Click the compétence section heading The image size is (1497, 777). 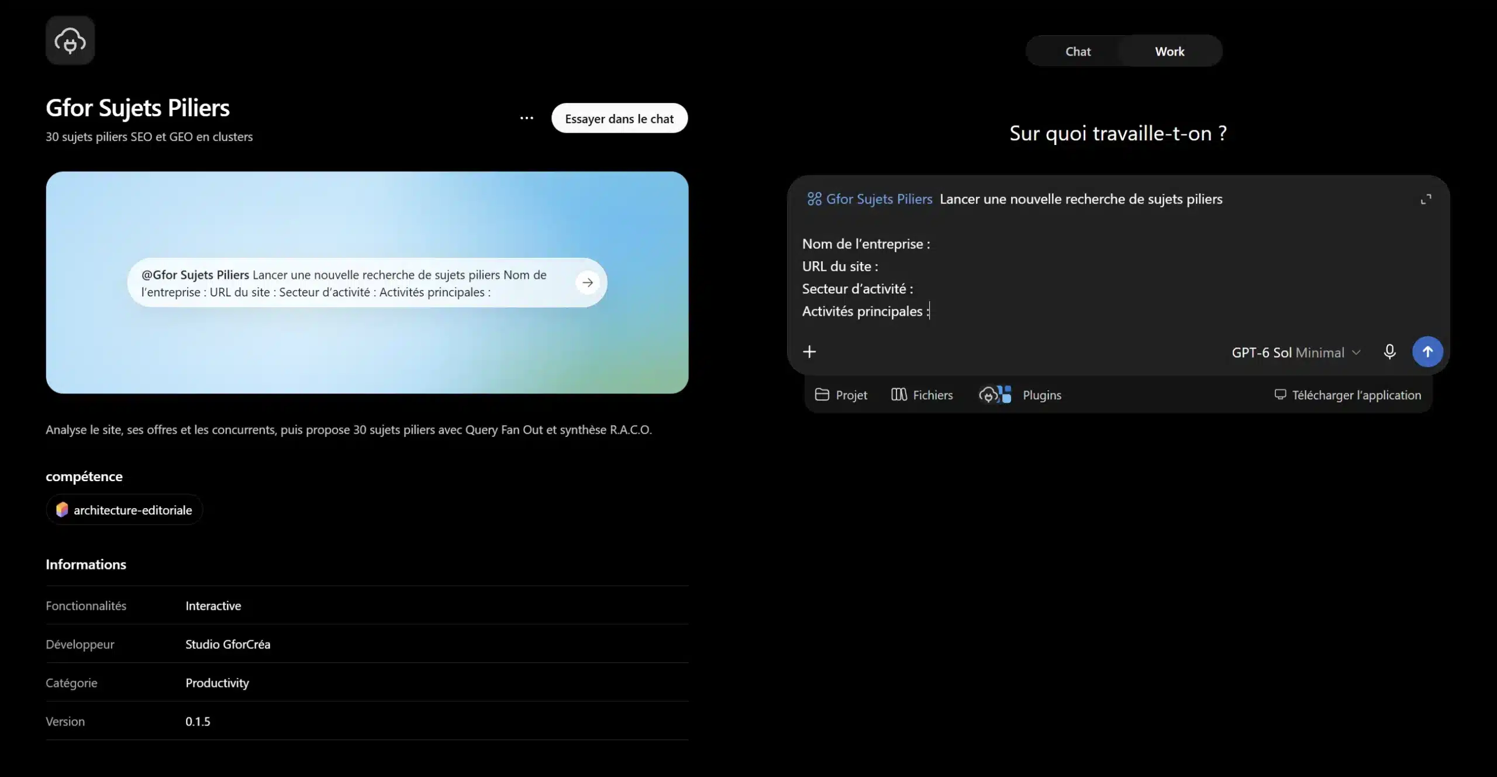tap(84, 476)
